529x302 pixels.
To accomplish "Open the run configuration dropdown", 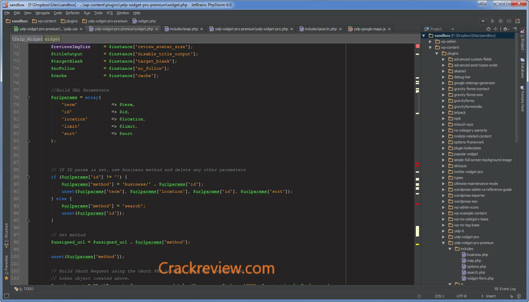I will click(483, 21).
